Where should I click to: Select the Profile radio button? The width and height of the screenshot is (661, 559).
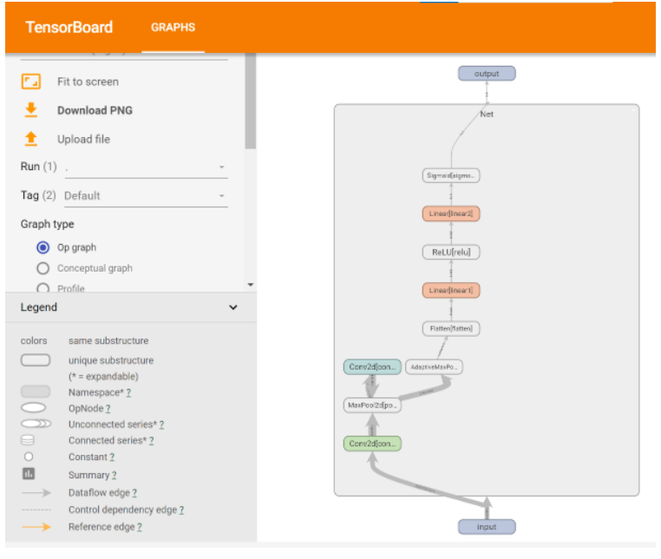click(x=43, y=288)
